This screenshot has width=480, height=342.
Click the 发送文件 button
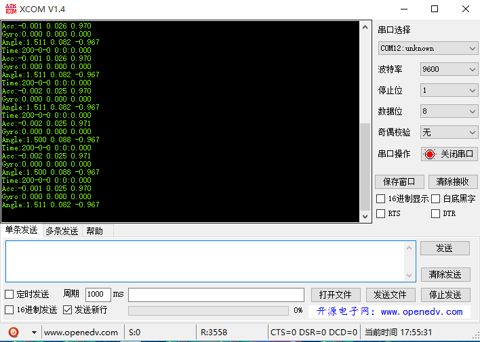click(x=391, y=295)
